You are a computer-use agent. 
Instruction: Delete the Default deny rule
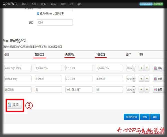[158, 79]
